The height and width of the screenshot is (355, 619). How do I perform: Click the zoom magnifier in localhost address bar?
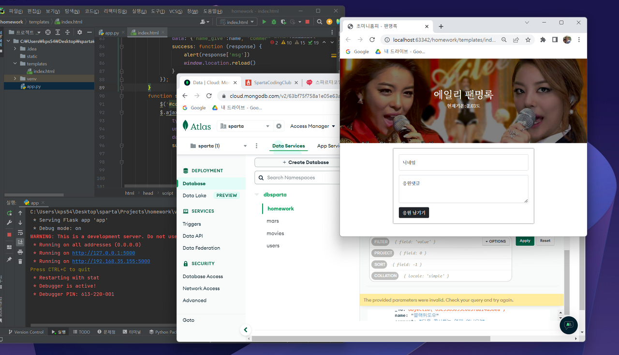pos(504,40)
